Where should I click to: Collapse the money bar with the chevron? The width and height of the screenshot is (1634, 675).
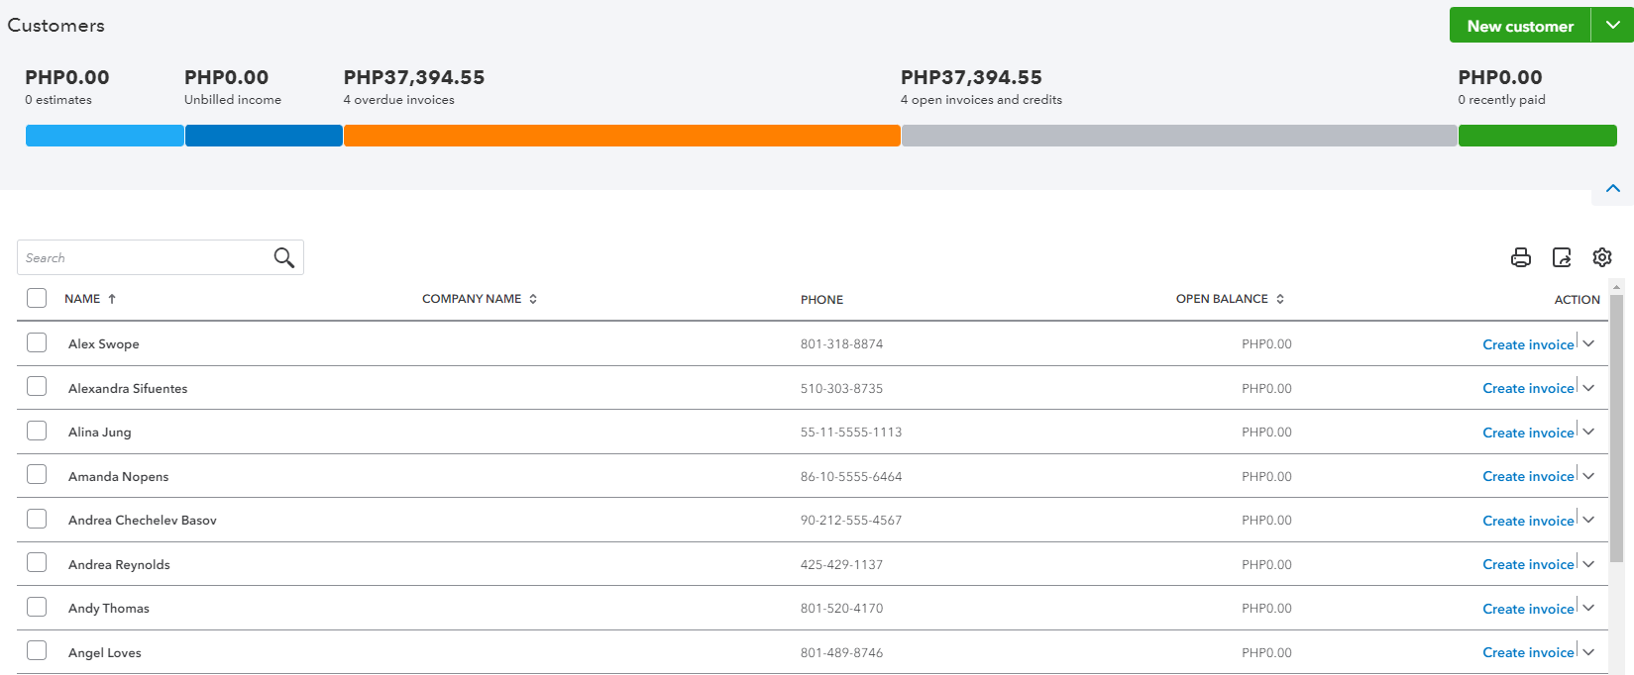coord(1613,188)
